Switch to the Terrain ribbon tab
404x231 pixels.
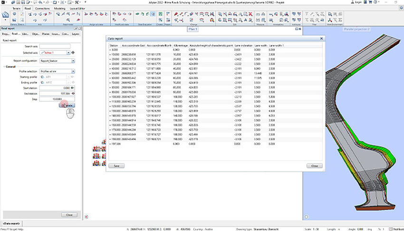coord(17,9)
